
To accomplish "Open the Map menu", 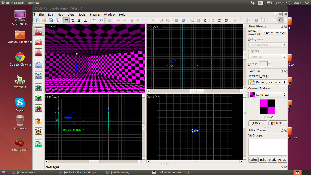I will coord(61,14).
